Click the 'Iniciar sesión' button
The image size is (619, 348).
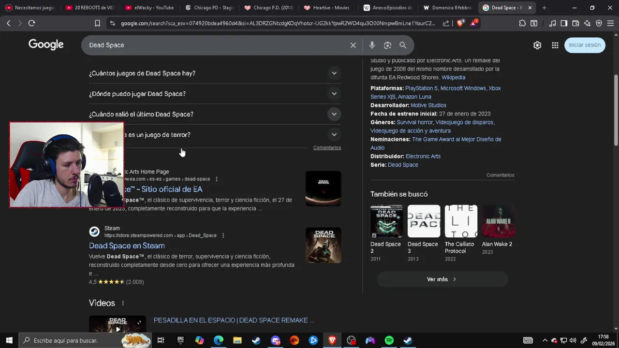click(585, 45)
